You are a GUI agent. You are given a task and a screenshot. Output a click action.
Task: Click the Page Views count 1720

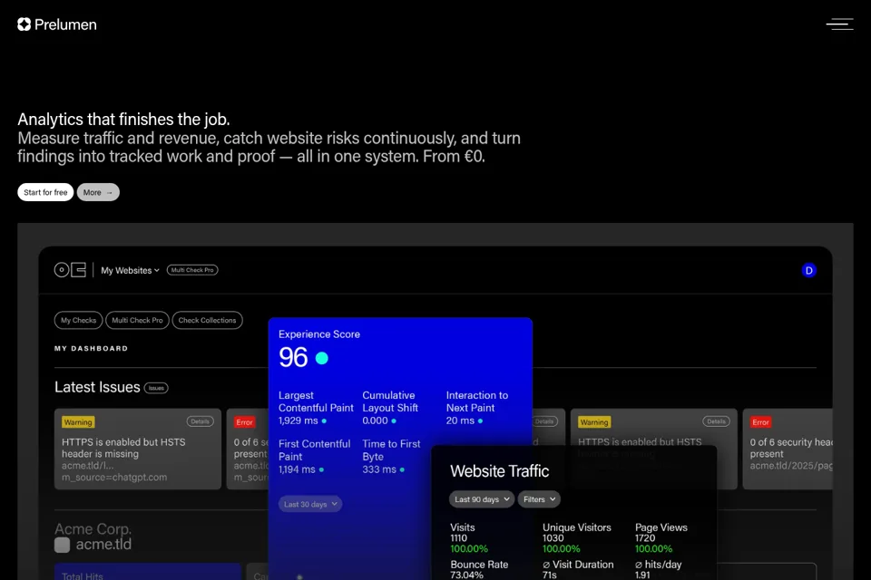645,537
